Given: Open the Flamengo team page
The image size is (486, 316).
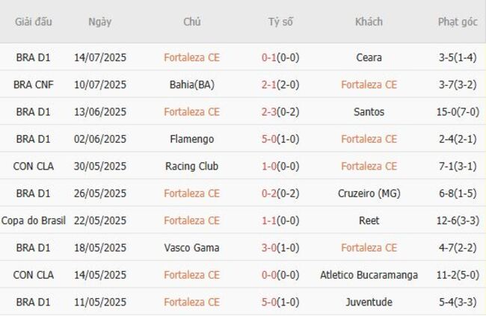Looking at the screenshot, I should 192,139.
